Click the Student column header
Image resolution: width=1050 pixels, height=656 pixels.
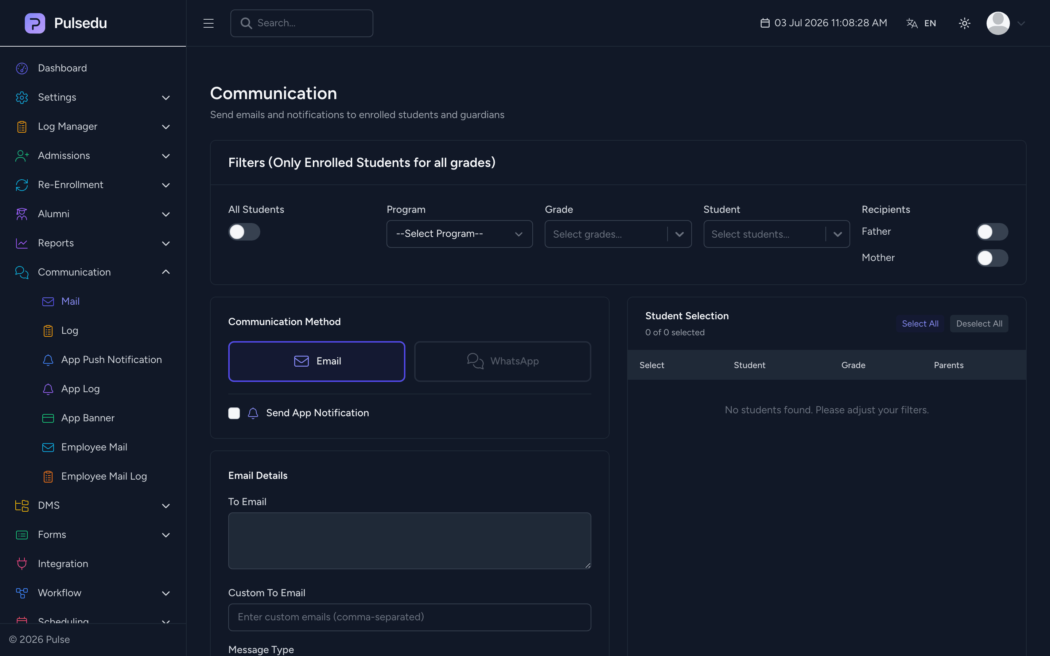[x=749, y=365]
